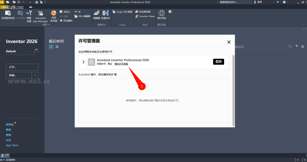Open the 选项 panel dropdown

(x=49, y=25)
